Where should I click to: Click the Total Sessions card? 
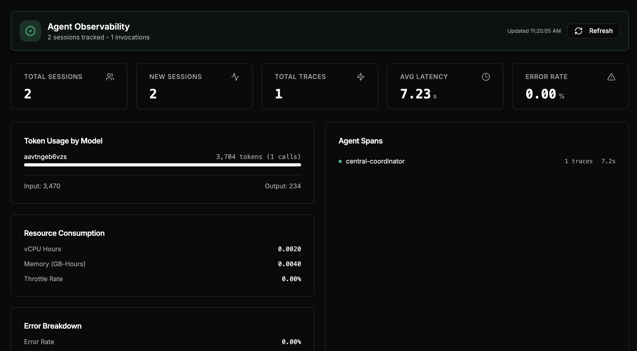69,86
